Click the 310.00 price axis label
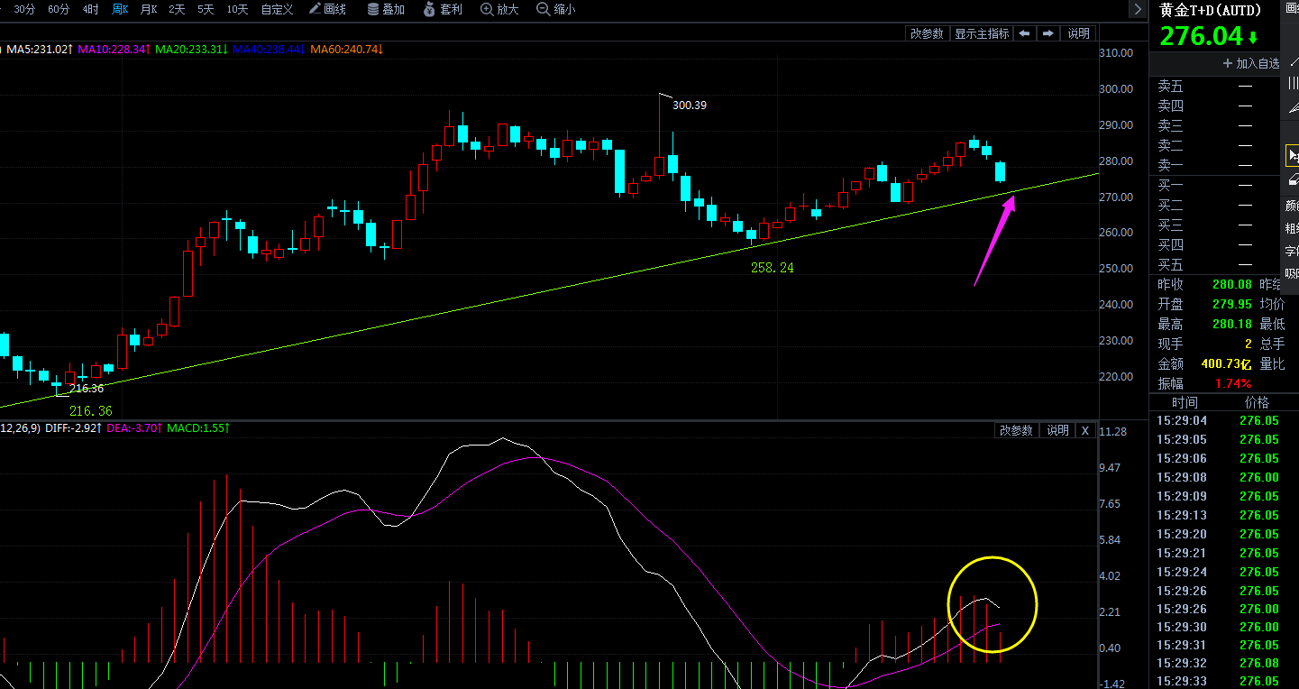 click(x=1116, y=53)
